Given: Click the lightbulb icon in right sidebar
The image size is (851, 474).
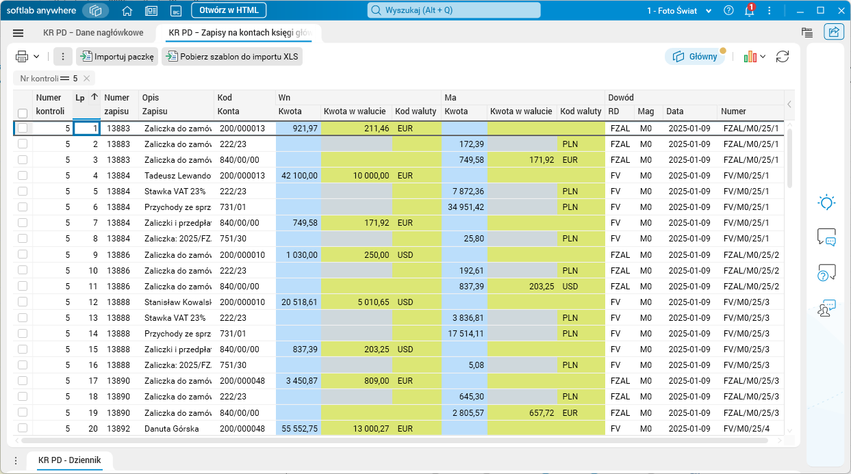Looking at the screenshot, I should [x=826, y=202].
